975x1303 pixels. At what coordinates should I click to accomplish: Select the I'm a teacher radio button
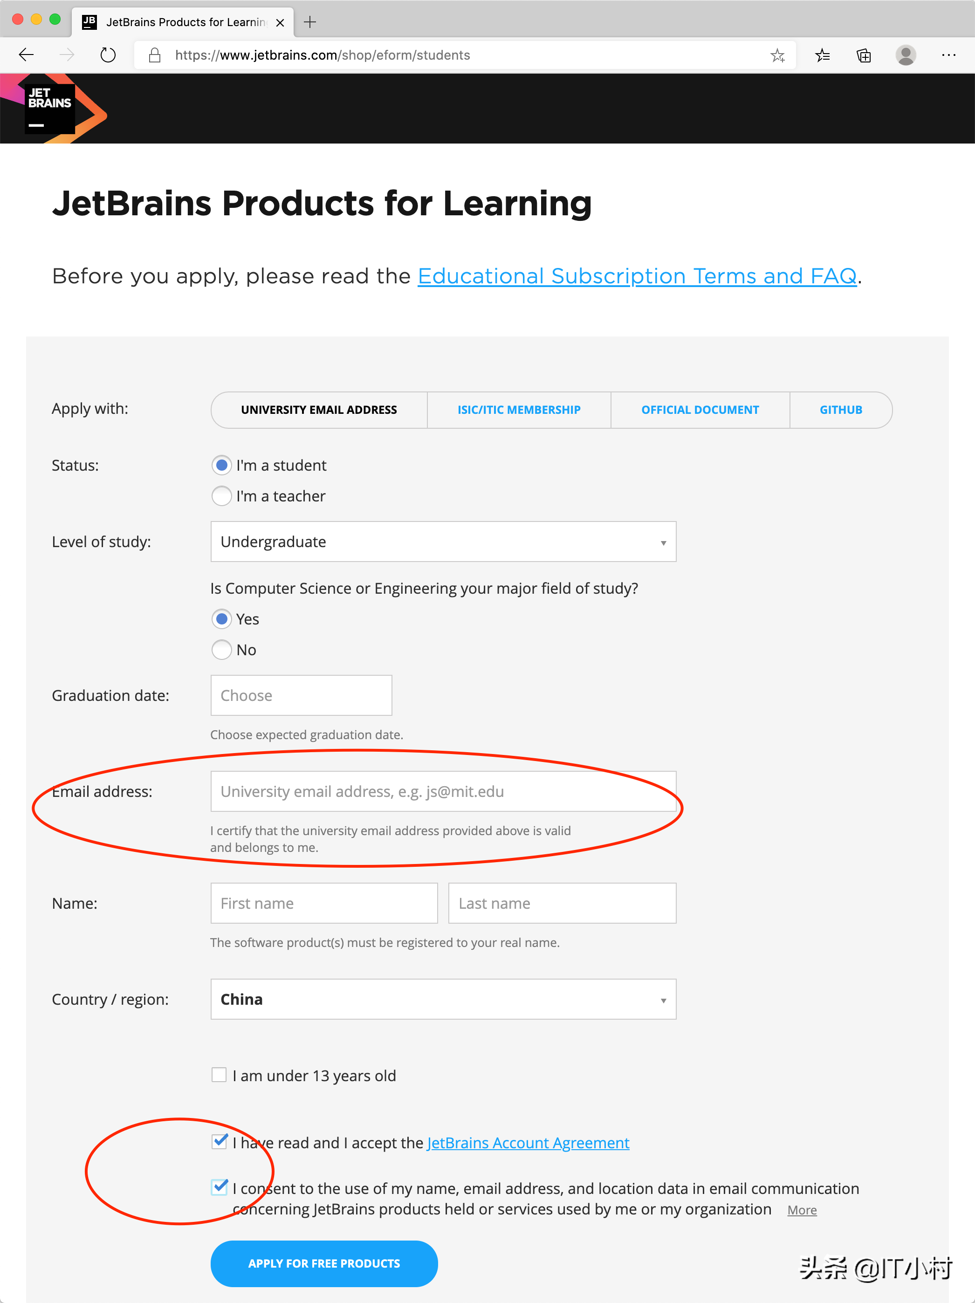[221, 496]
